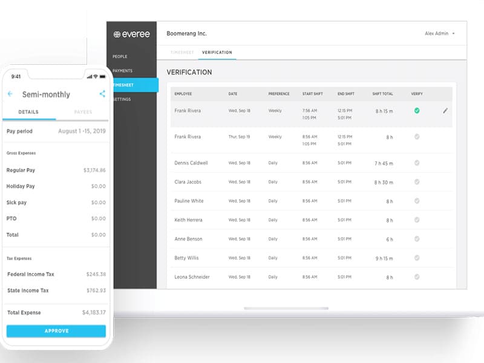Select the Details tab on the phone
The height and width of the screenshot is (363, 484).
click(28, 112)
